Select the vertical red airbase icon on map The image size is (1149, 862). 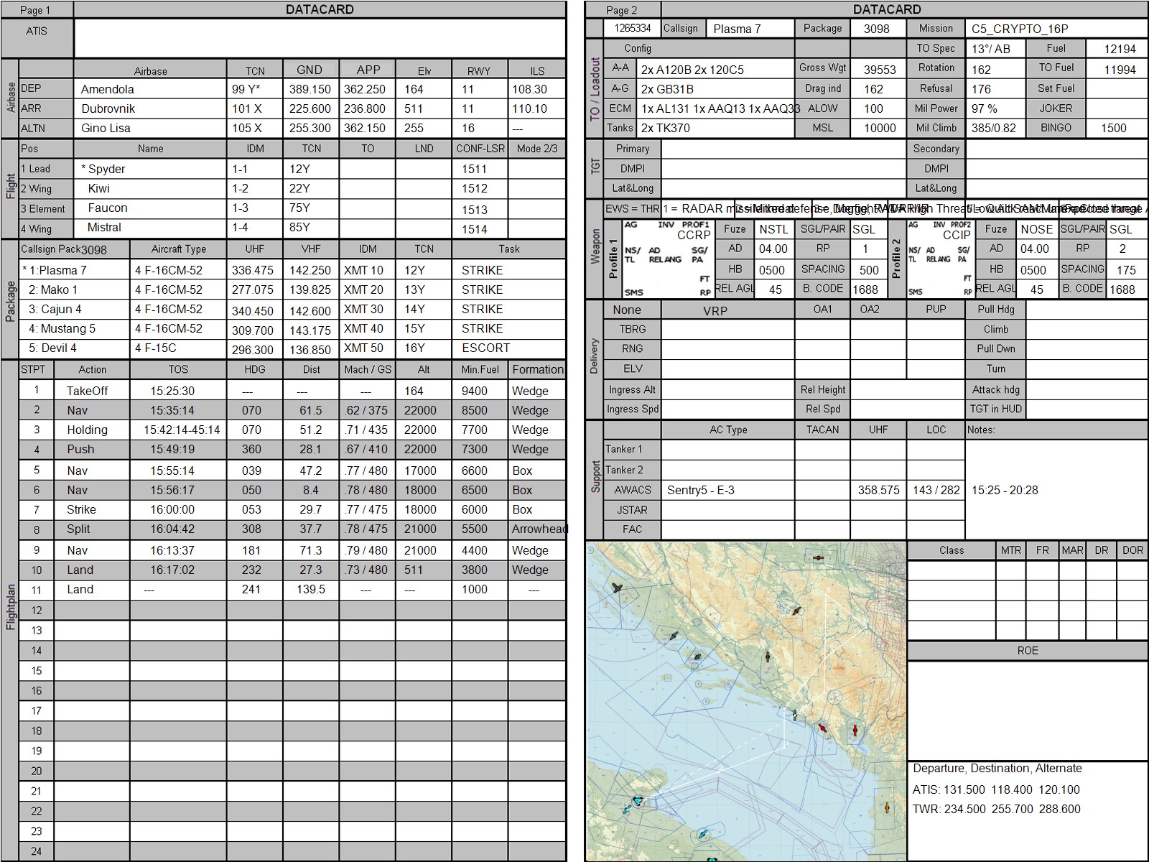click(x=855, y=731)
